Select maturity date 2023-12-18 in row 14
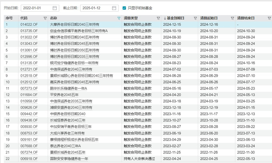 pyautogui.click(x=172, y=108)
